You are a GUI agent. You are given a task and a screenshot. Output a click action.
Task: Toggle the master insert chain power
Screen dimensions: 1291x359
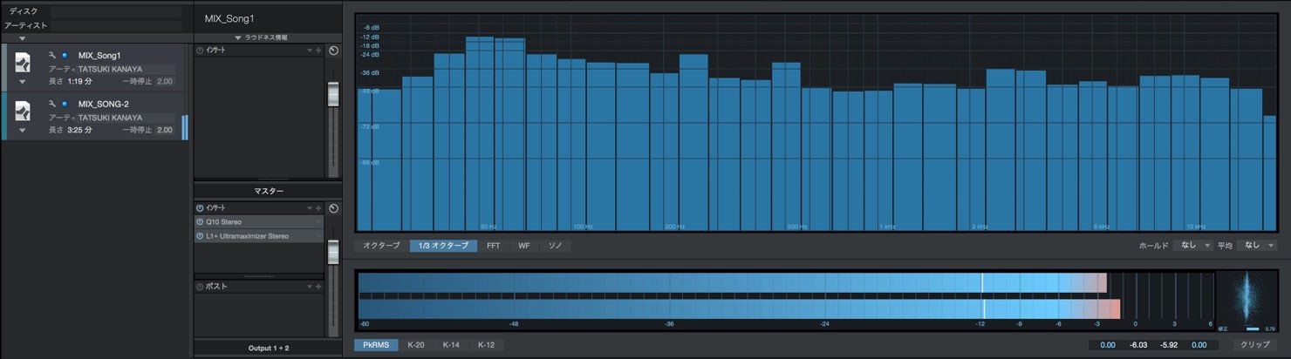click(200, 208)
